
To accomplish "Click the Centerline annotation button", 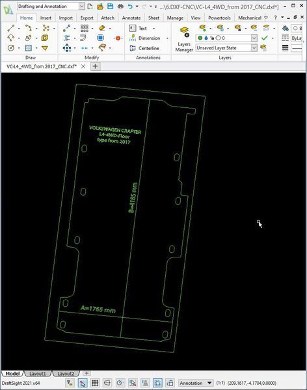I will coord(144,48).
